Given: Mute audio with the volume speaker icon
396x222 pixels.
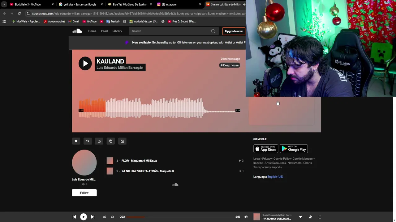Looking at the screenshot, I should click(246, 217).
